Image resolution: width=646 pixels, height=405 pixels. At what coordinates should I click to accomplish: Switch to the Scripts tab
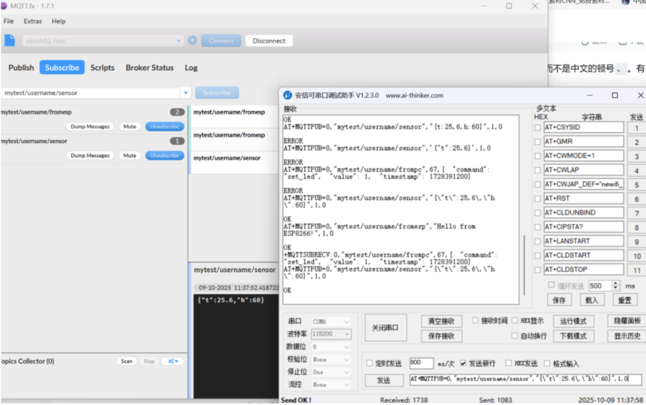[102, 68]
